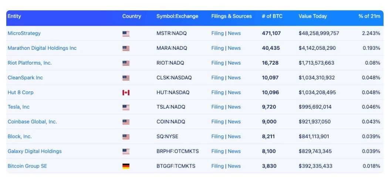Open the News link for MicroStrategy
The width and height of the screenshot is (388, 179).
234,33
